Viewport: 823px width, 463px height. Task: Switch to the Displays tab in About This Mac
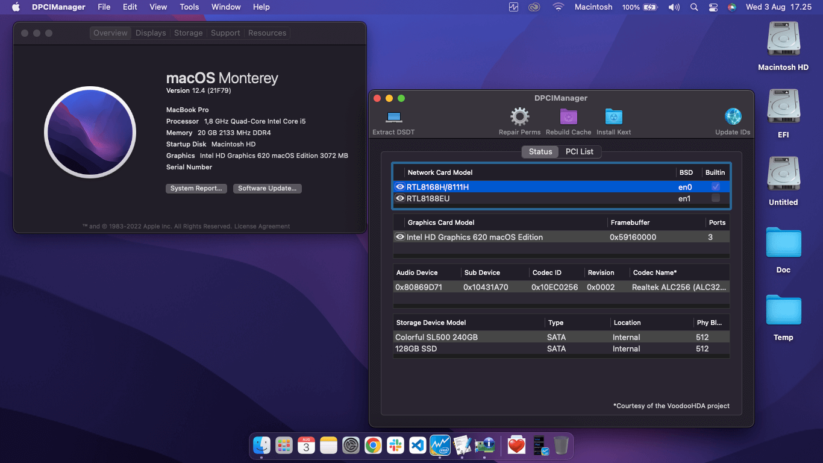pos(151,33)
